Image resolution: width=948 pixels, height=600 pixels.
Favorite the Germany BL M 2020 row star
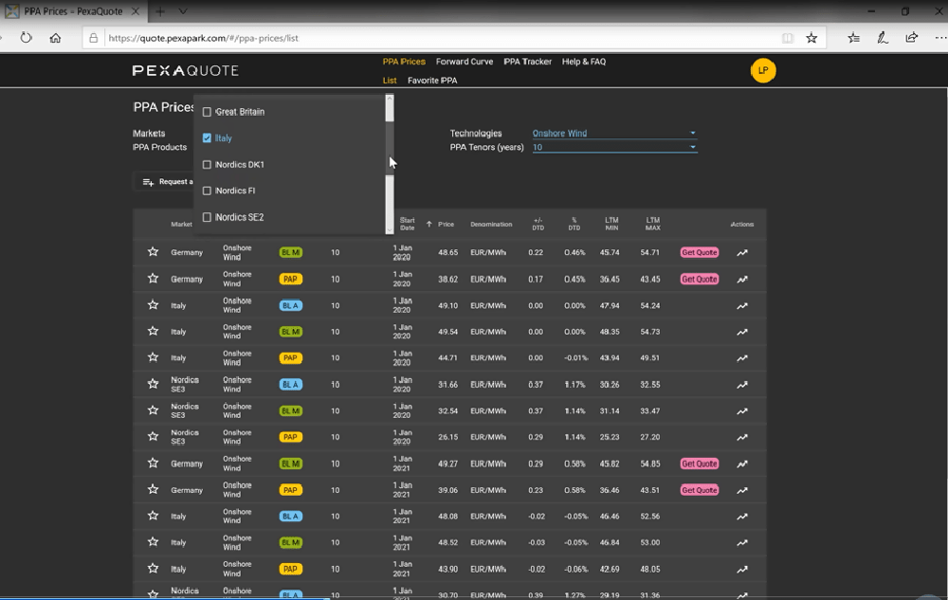[153, 252]
